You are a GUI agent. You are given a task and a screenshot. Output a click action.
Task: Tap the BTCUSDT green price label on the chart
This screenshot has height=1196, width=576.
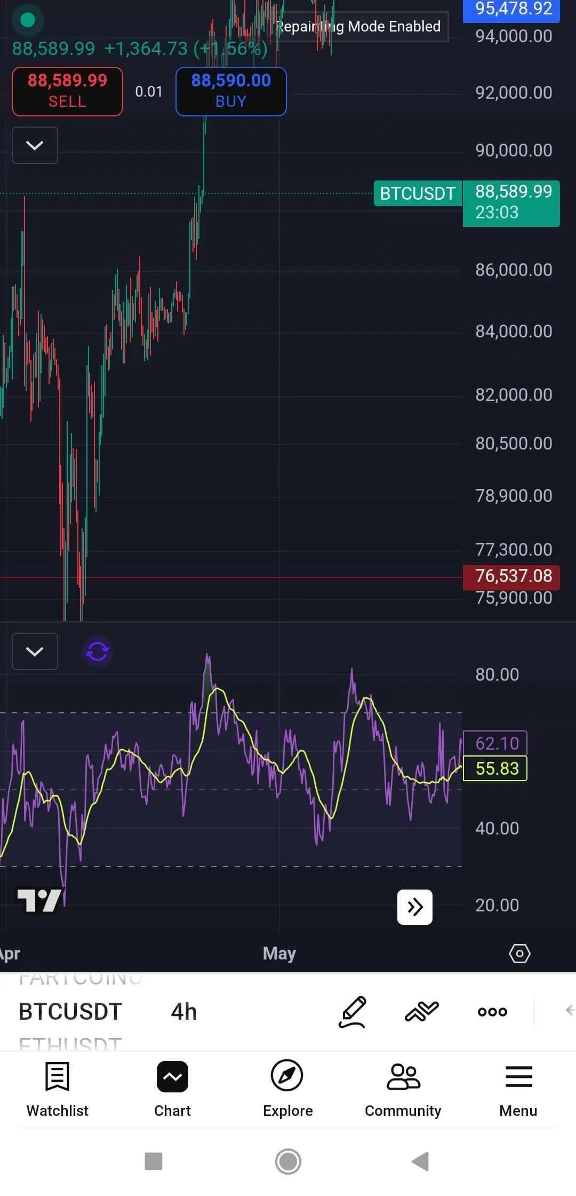click(x=418, y=193)
